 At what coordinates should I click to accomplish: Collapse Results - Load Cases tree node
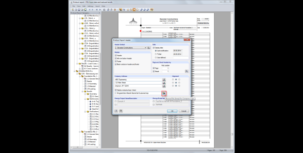point(77,64)
